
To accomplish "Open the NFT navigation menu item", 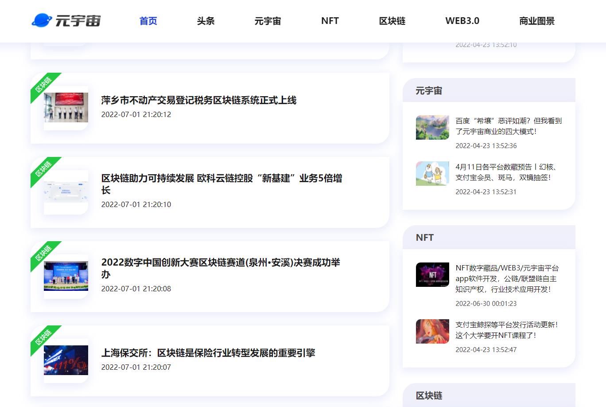I will click(330, 21).
